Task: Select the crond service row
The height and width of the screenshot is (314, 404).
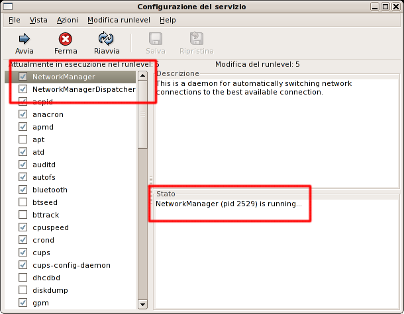Action: pyautogui.click(x=43, y=240)
